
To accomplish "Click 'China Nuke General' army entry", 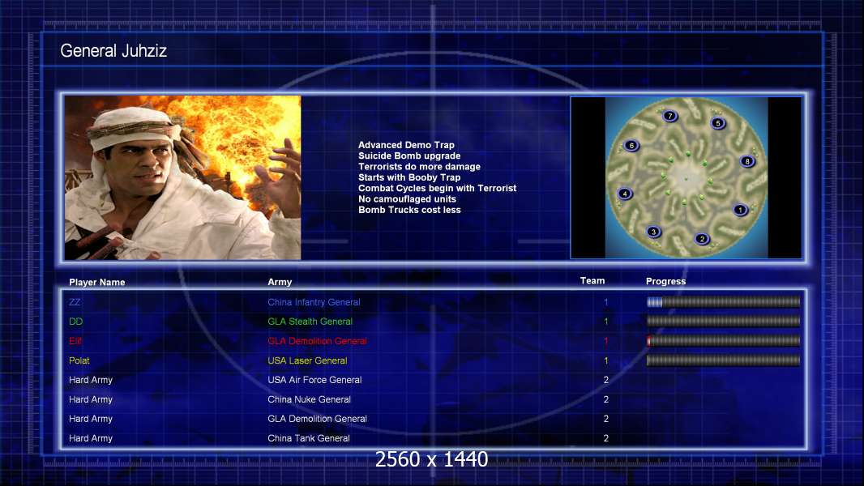I will (309, 399).
